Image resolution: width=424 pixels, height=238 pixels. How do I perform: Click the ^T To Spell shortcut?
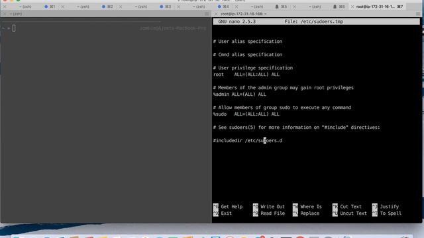click(x=387, y=213)
